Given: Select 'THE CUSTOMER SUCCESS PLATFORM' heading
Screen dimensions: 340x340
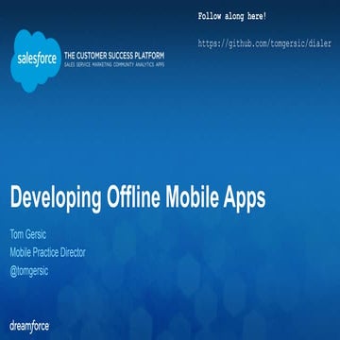Looking at the screenshot, I should pyautogui.click(x=114, y=56).
